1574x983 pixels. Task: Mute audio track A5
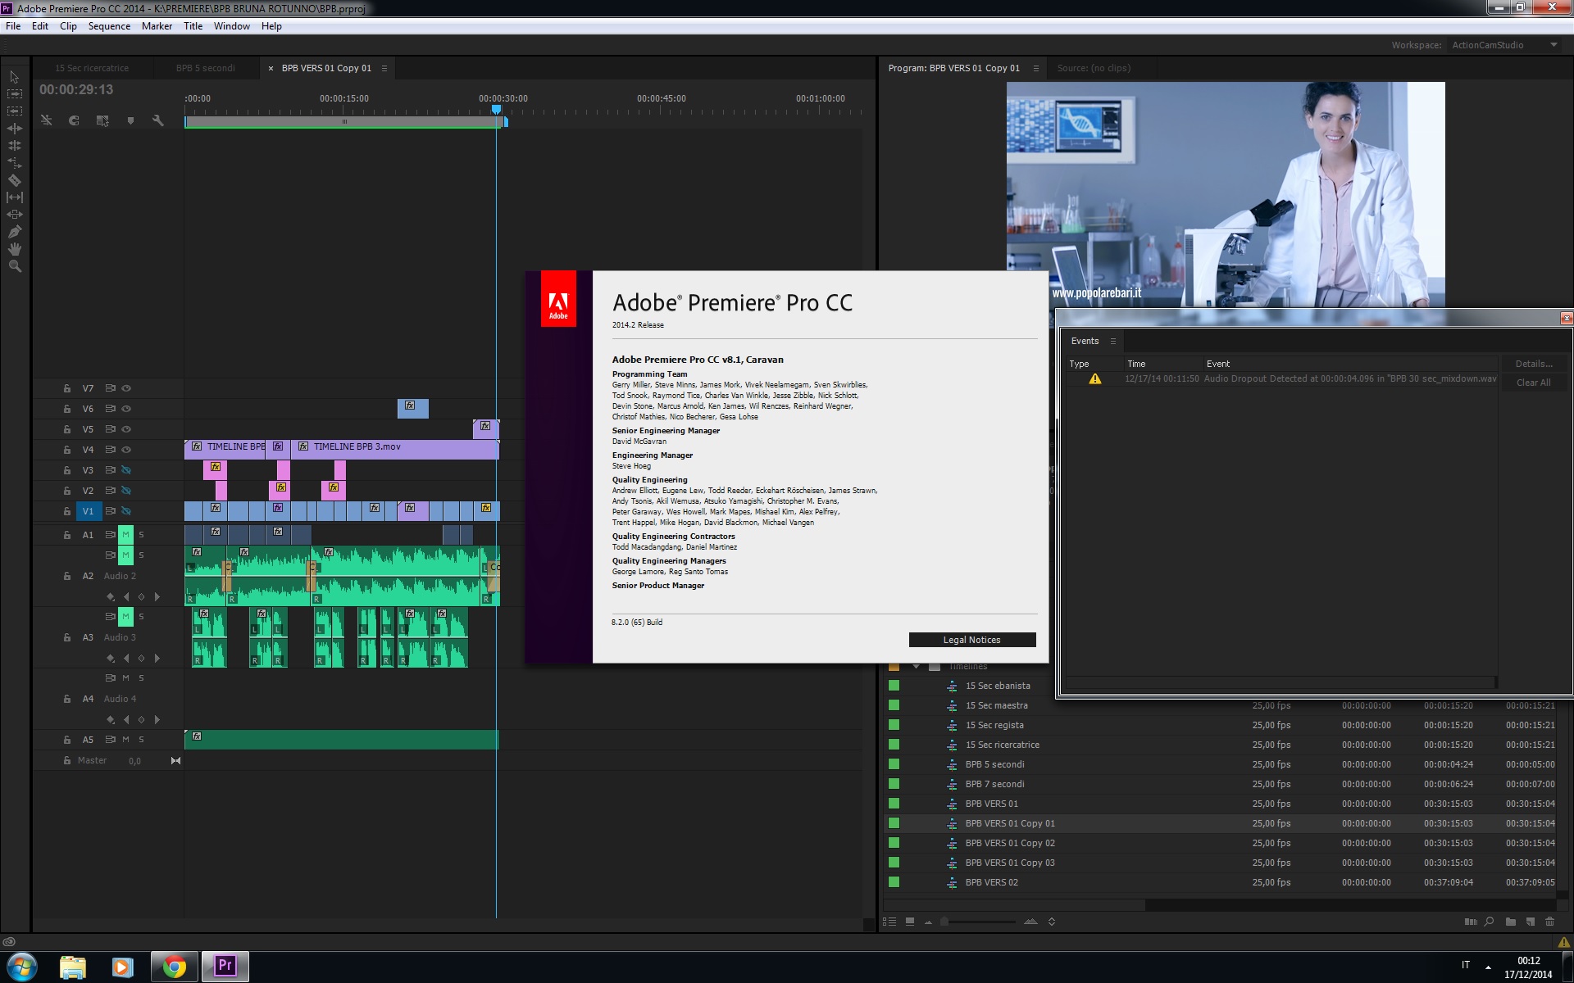coord(125,740)
